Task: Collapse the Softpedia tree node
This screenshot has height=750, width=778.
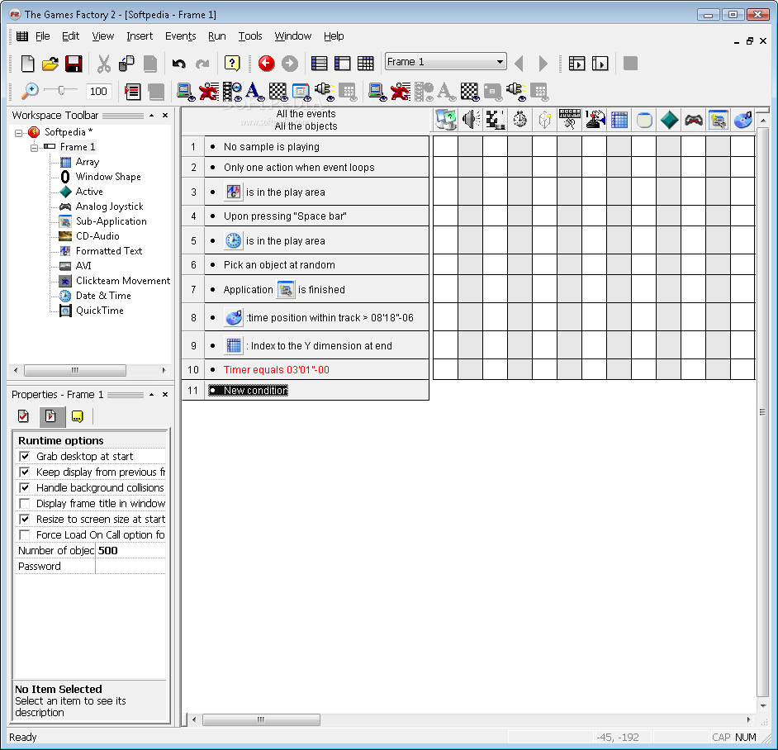Action: coord(19,133)
